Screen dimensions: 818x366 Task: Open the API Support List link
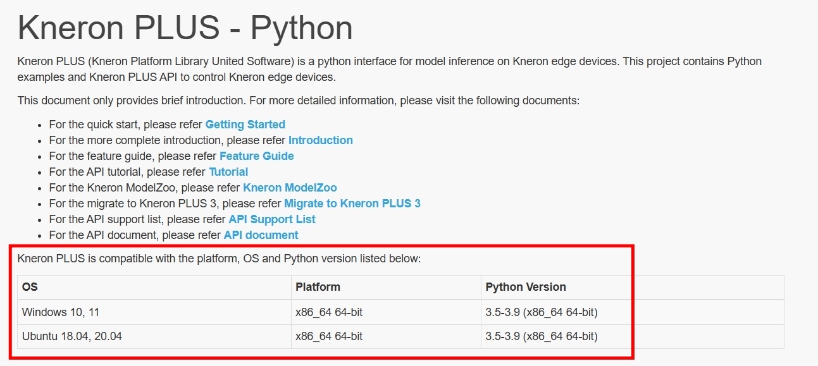272,219
